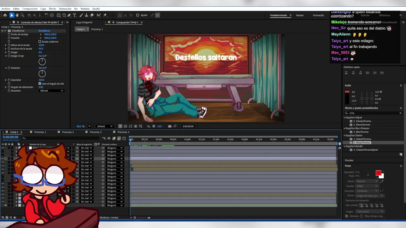Toggle Usar el ángulo de obt checkbox
The width and height of the screenshot is (406, 228).
tap(40, 84)
